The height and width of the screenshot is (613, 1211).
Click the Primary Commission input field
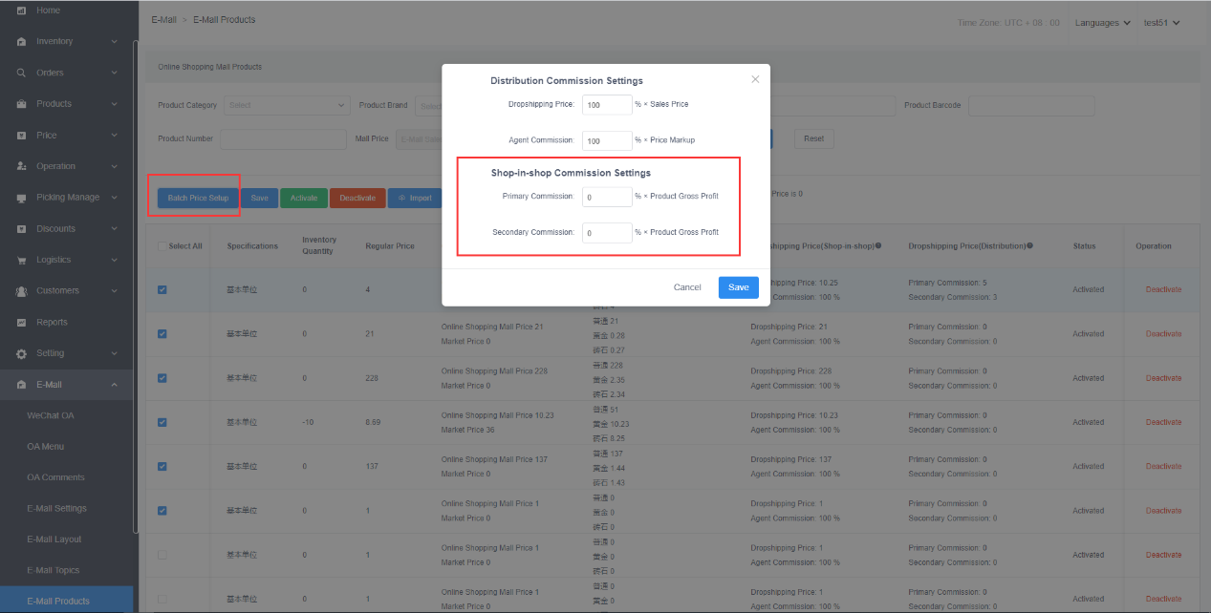(606, 197)
